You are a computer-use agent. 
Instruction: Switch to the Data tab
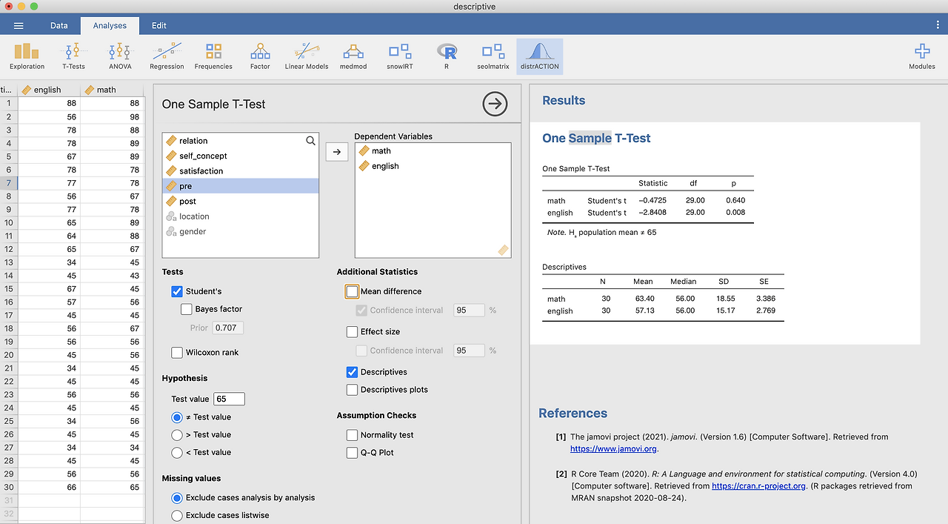[x=59, y=25]
